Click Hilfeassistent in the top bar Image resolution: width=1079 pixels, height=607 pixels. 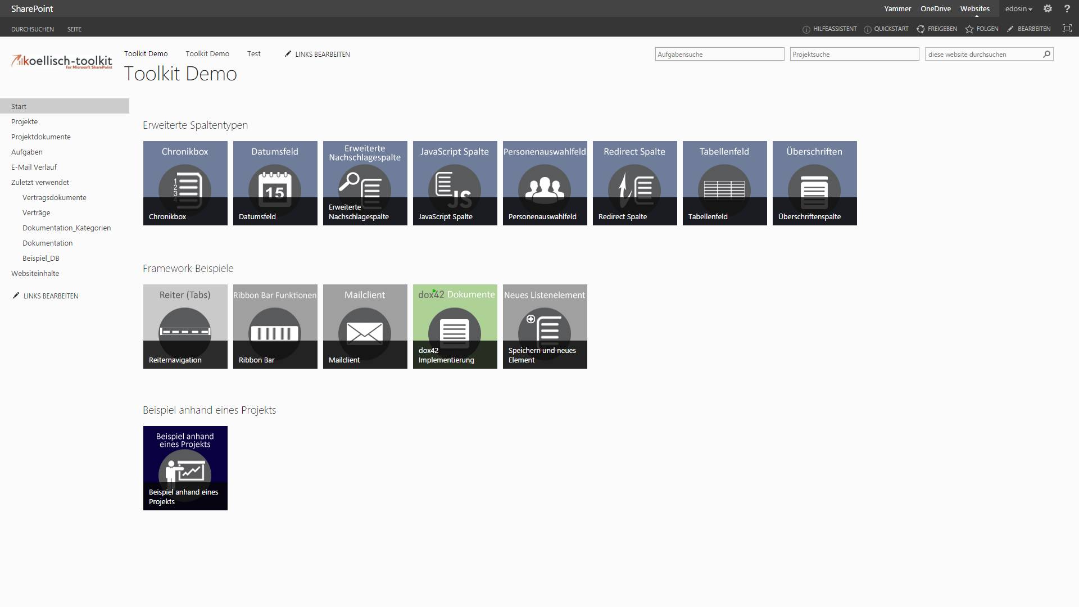[829, 29]
